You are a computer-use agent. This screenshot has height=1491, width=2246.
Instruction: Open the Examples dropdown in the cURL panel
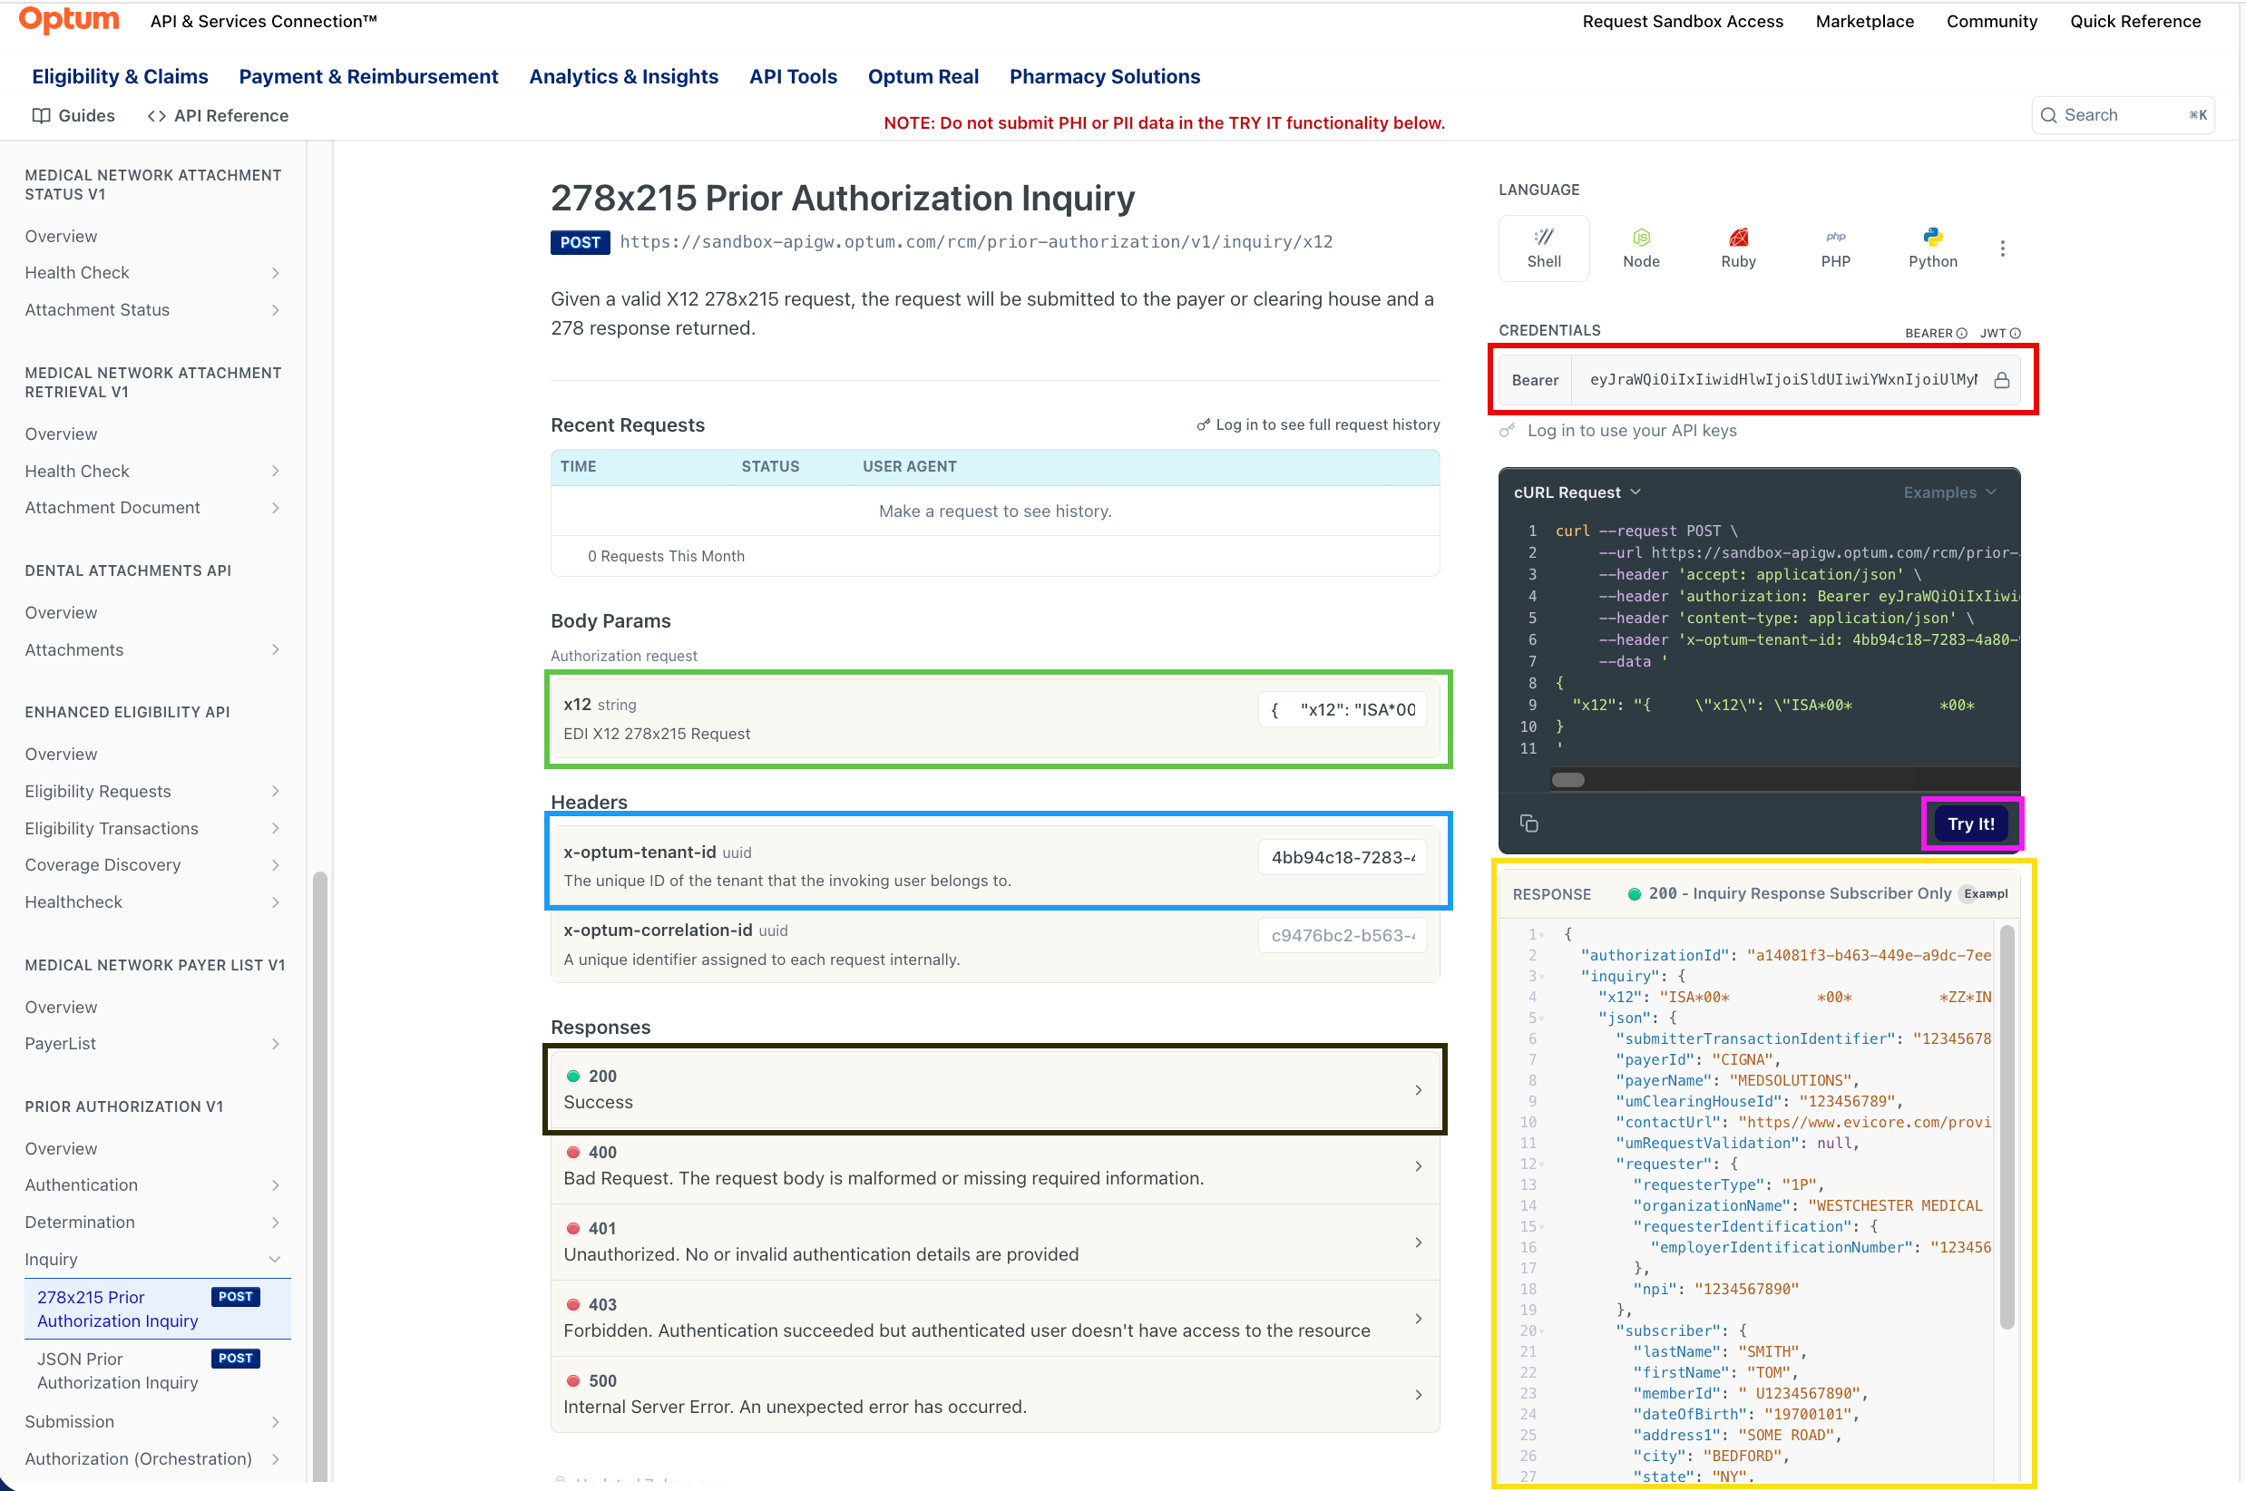point(1948,492)
